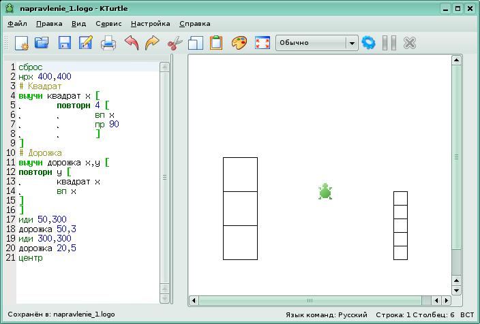Open a file with the folder icon
Screen dimensions: 480x324
[42, 43]
